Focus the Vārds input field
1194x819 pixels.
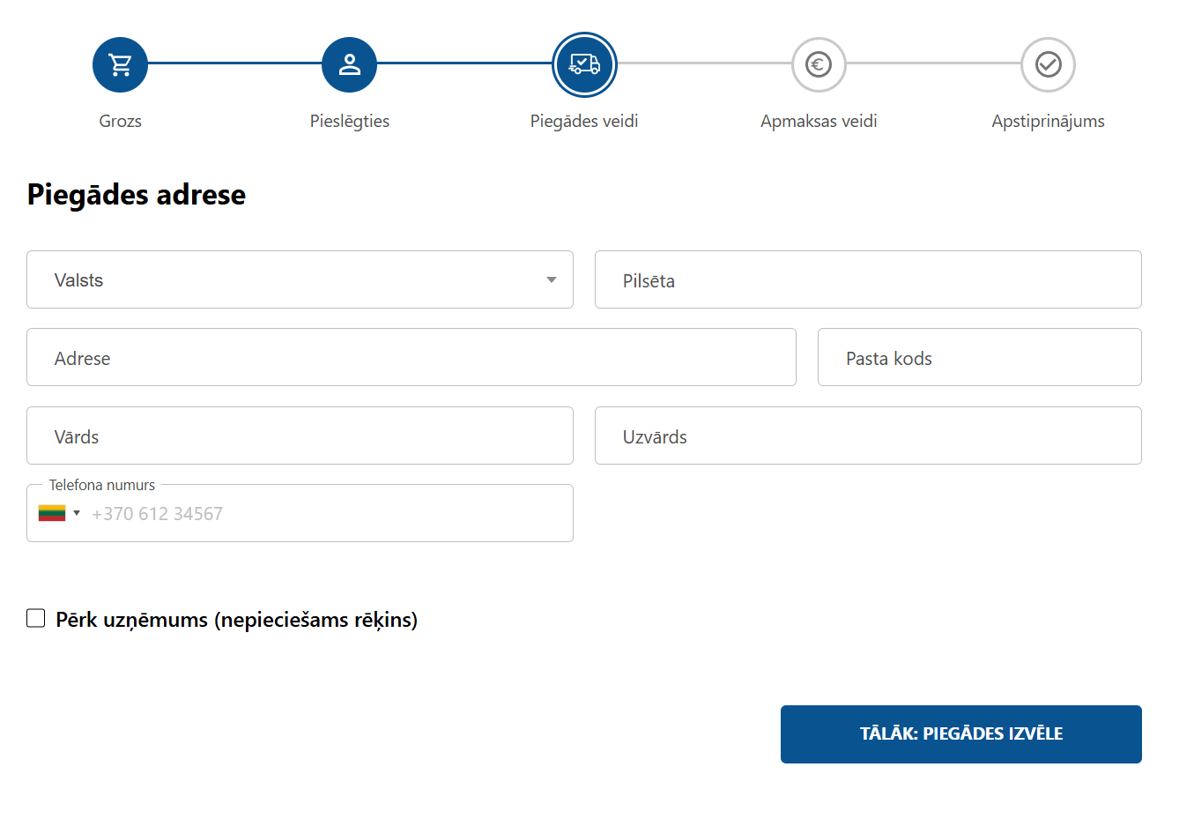tap(300, 436)
